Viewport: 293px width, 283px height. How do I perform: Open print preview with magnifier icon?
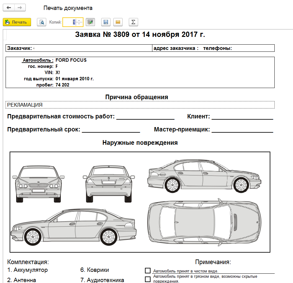pyautogui.click(x=41, y=22)
